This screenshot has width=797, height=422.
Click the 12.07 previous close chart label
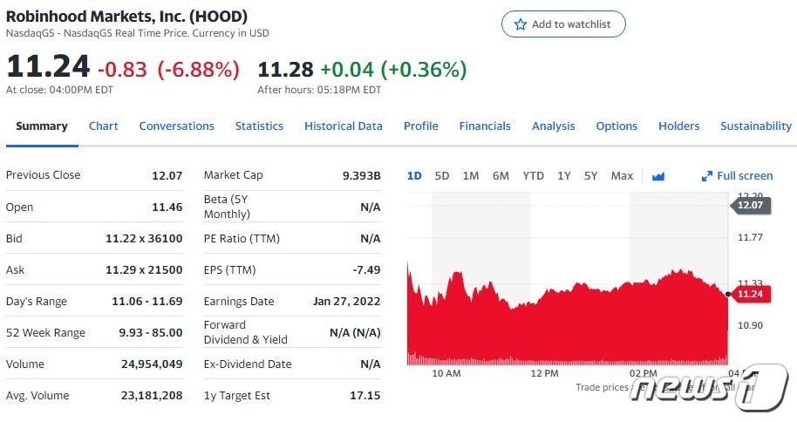tap(749, 205)
